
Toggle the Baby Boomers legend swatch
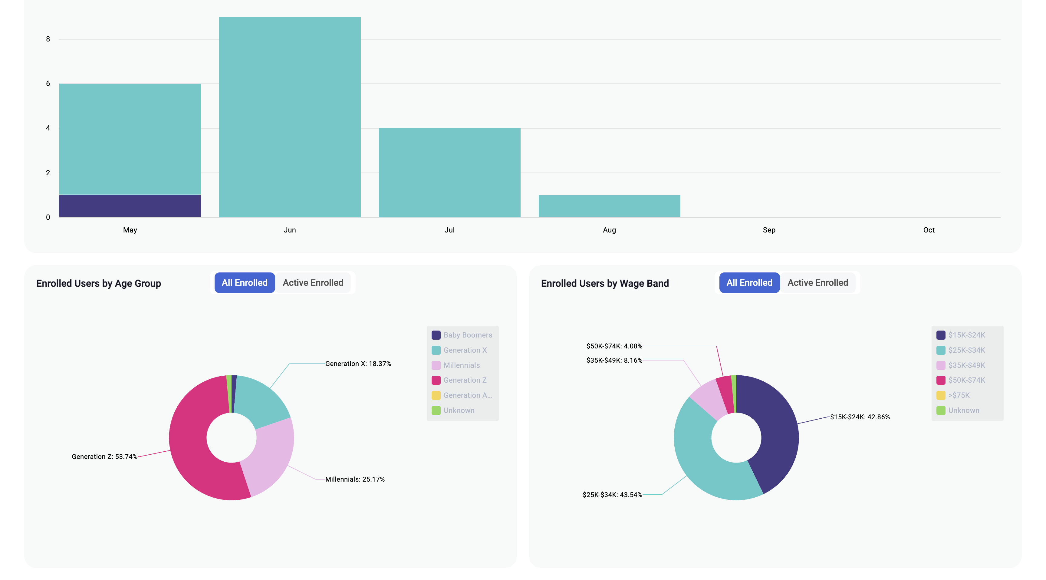pyautogui.click(x=436, y=335)
